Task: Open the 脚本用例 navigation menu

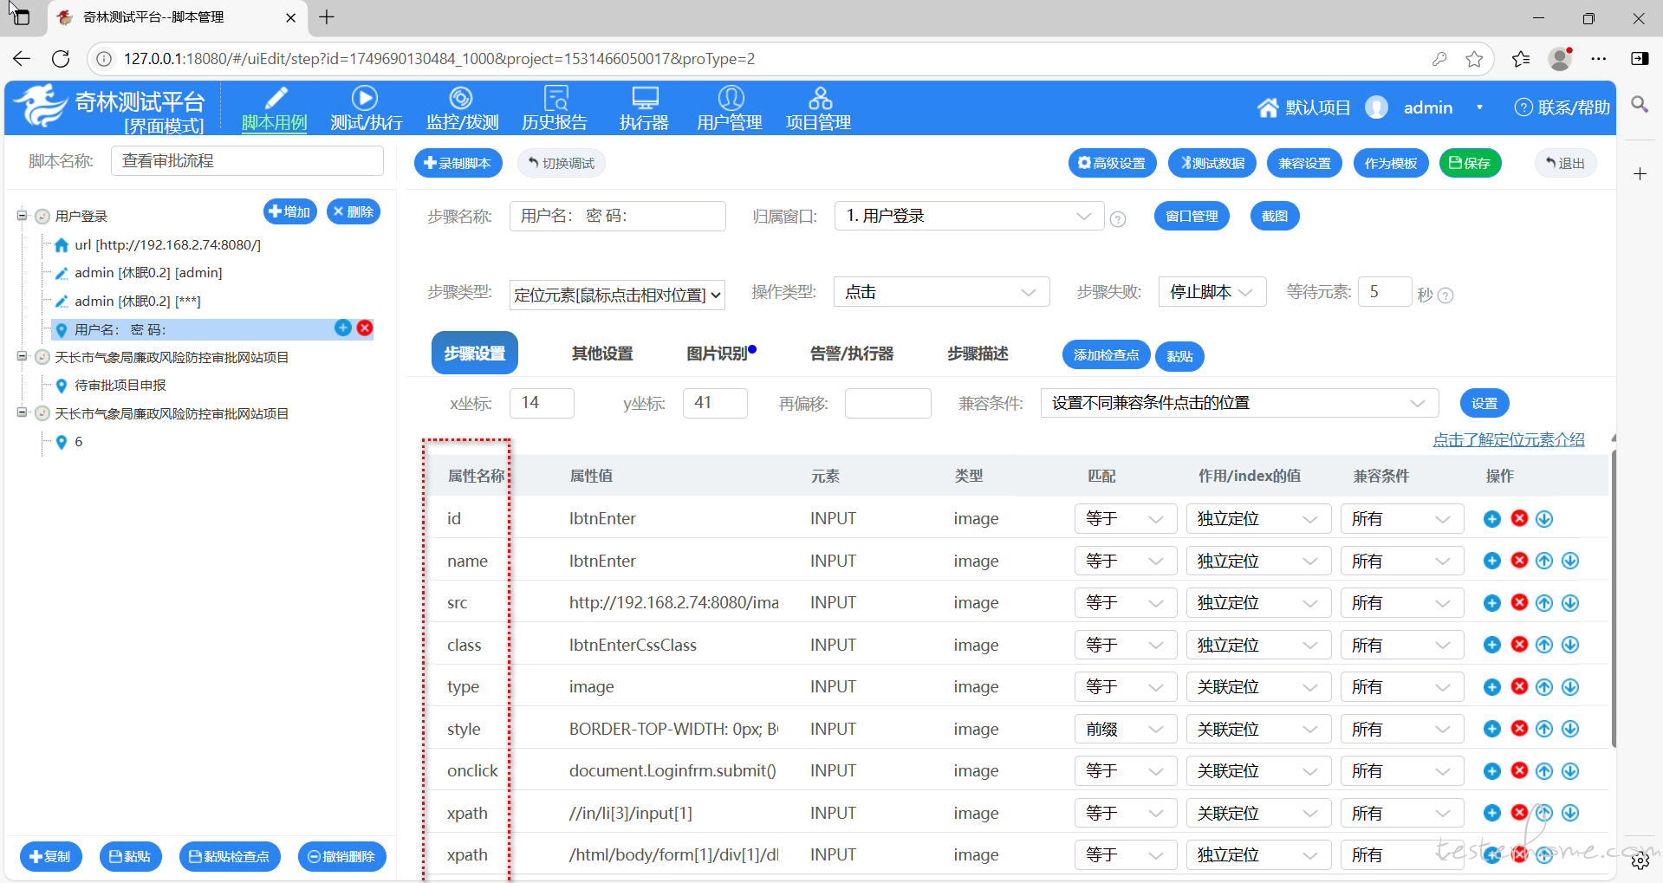Action: [274, 108]
